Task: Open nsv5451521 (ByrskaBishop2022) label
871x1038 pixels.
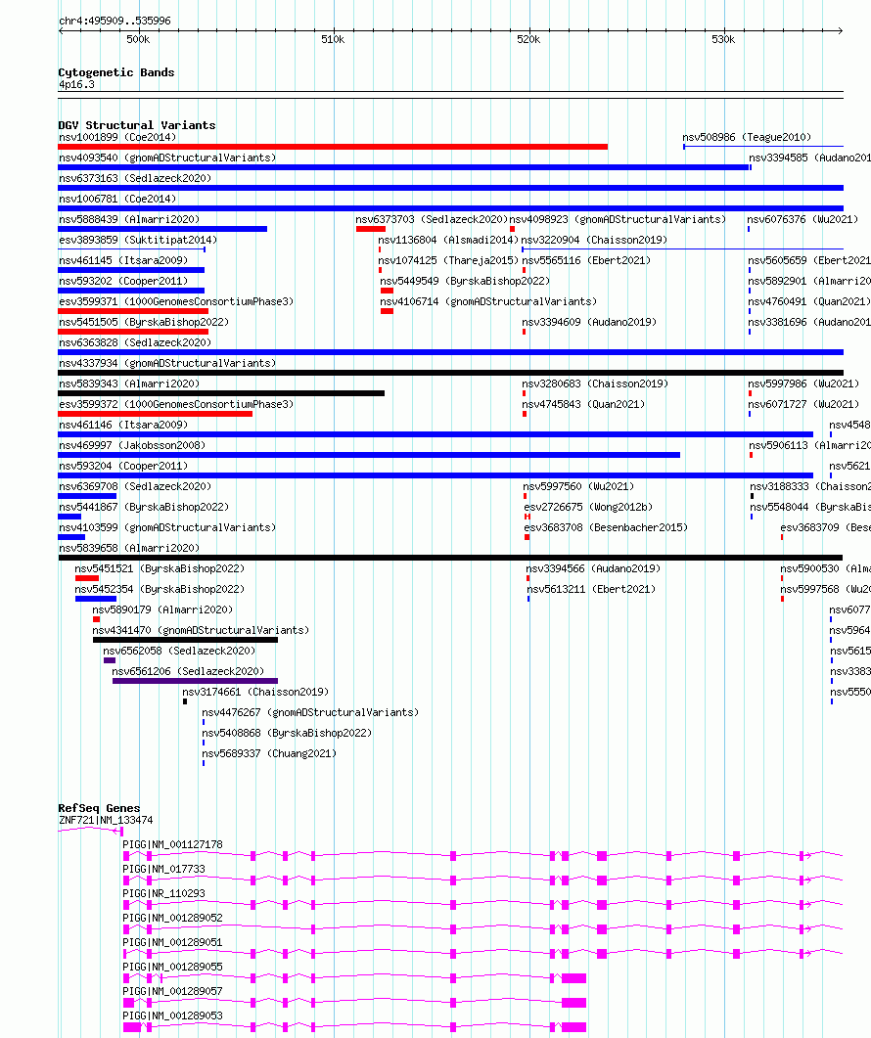Action: (x=160, y=568)
